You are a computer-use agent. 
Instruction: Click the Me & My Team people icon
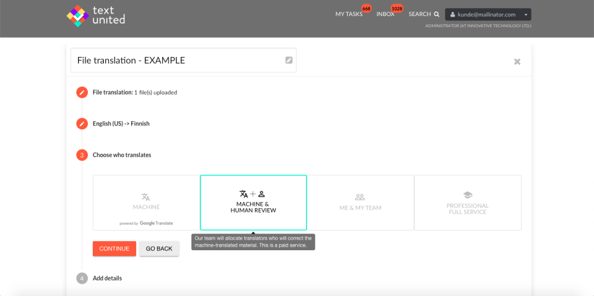coord(360,197)
